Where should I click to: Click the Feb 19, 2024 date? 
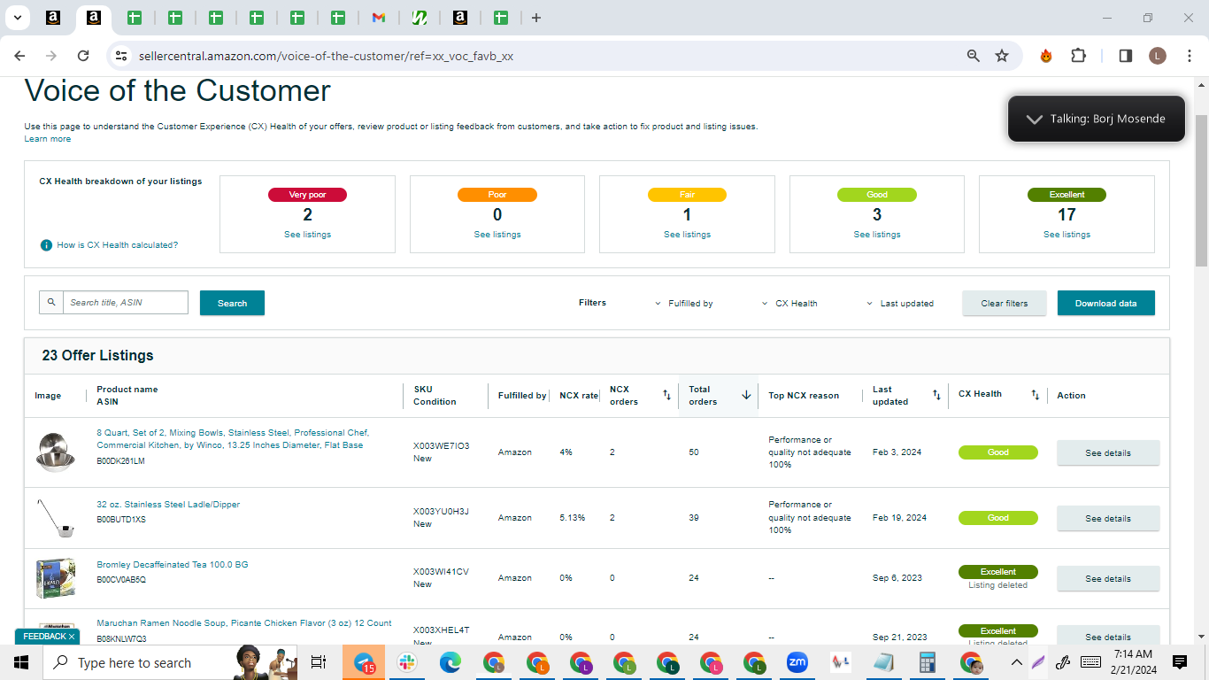900,518
